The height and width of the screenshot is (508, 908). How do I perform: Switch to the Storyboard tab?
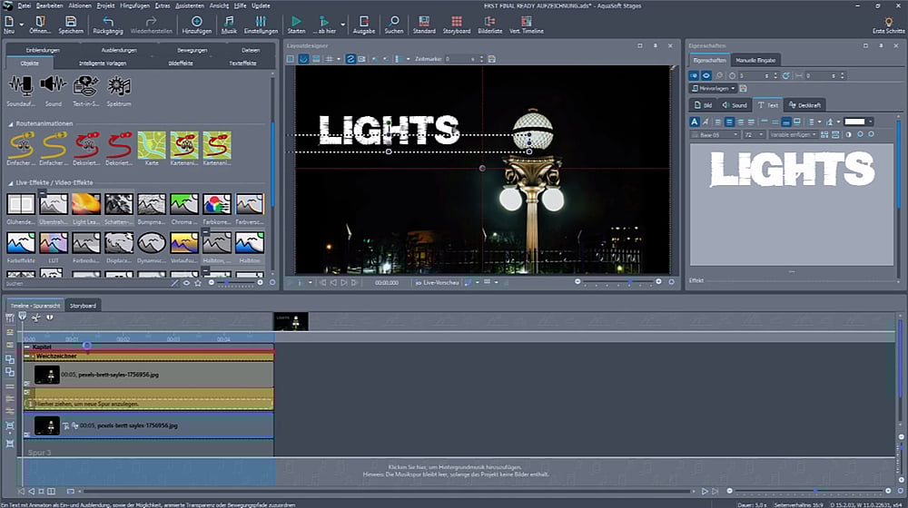point(84,305)
